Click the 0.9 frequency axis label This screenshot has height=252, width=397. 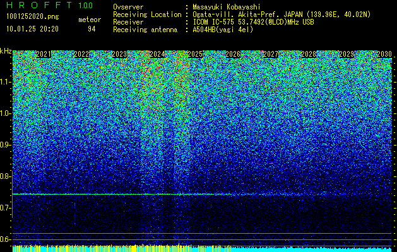click(6, 145)
